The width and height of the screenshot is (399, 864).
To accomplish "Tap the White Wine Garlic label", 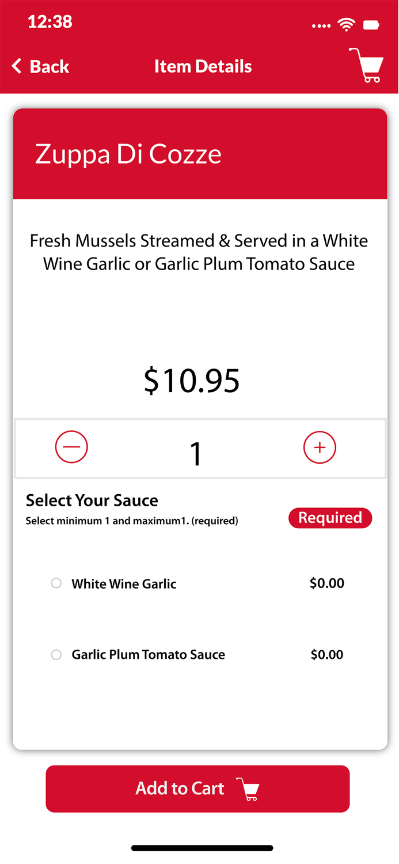I will click(124, 583).
